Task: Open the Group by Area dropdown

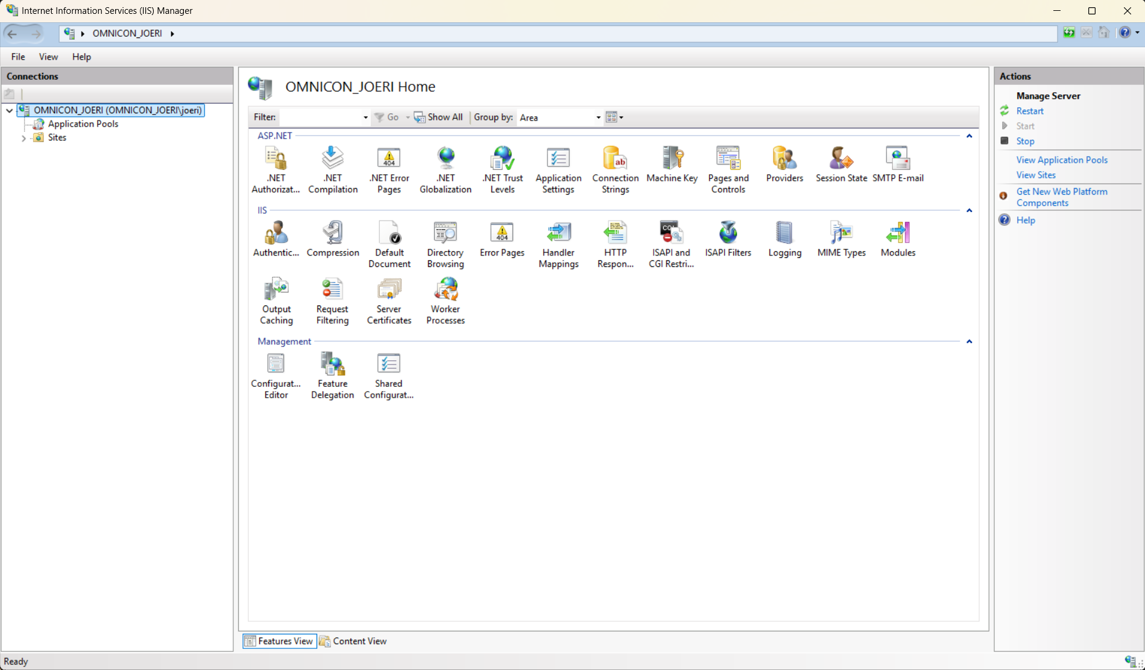Action: [598, 117]
